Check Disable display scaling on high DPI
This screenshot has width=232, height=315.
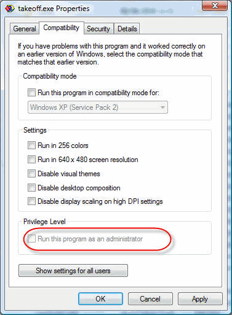pos(31,201)
